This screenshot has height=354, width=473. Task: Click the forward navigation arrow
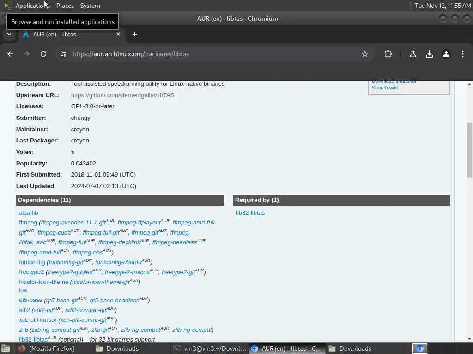pyautogui.click(x=27, y=54)
